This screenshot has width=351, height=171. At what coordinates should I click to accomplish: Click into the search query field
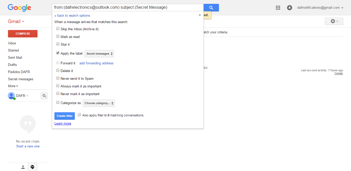click(x=128, y=7)
